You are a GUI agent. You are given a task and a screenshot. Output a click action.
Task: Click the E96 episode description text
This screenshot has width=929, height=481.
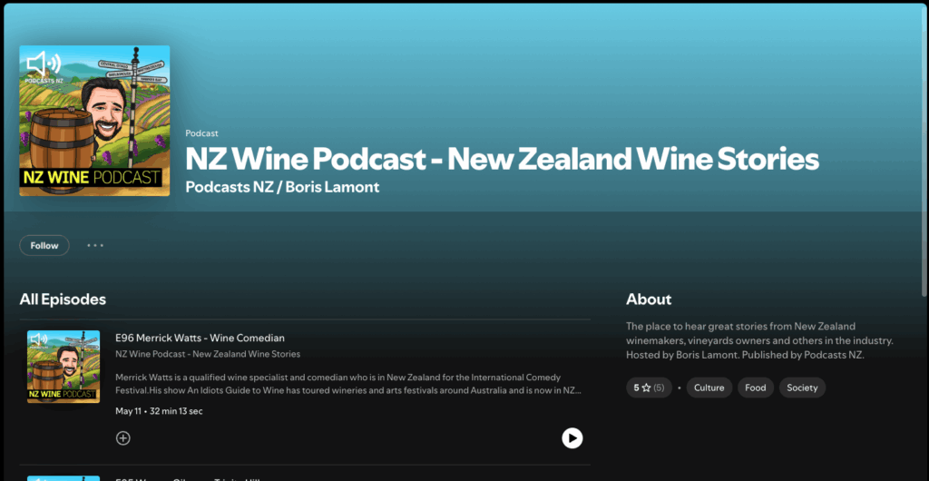[348, 385]
